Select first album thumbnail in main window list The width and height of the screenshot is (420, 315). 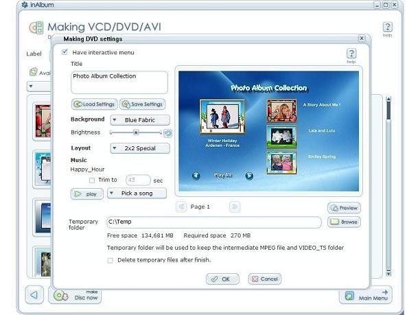(43, 121)
